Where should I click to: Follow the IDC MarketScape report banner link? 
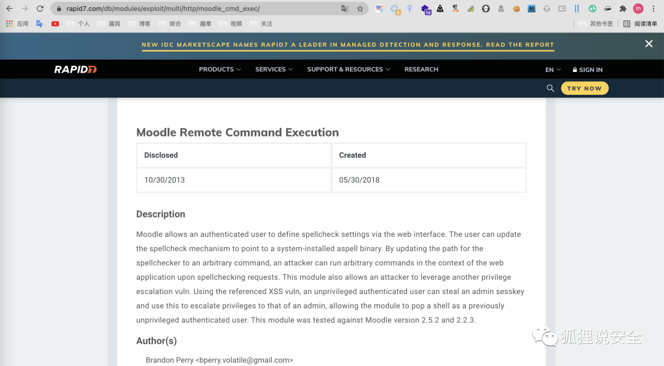347,45
